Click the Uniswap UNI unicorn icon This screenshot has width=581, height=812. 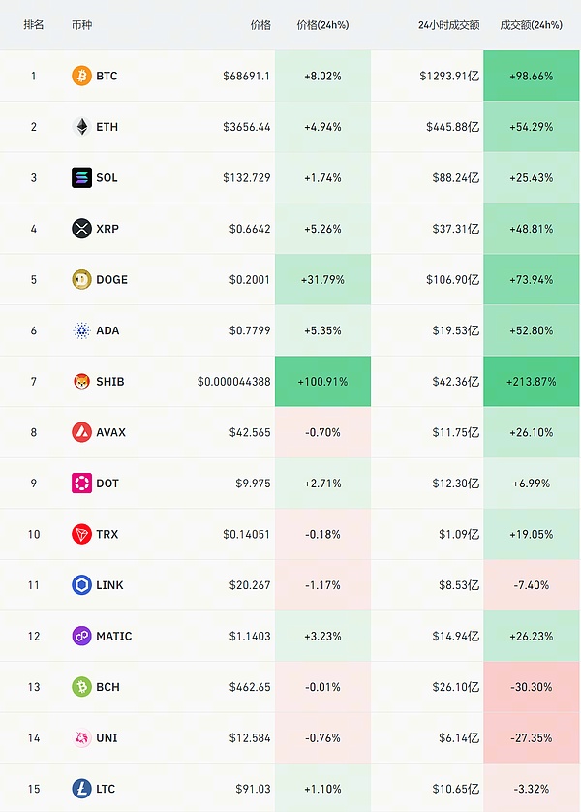tap(82, 738)
